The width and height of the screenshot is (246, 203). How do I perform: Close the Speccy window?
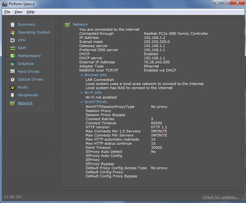click(237, 3)
